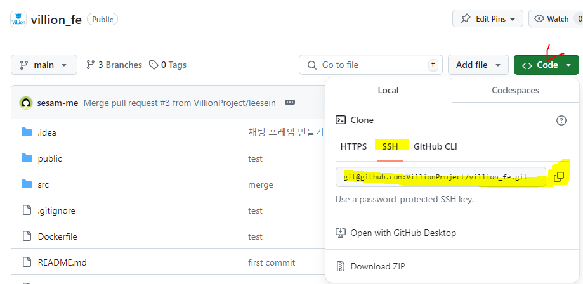Click the first commit message for README.md
Viewport: 583px width, 284px height.
tap(272, 263)
